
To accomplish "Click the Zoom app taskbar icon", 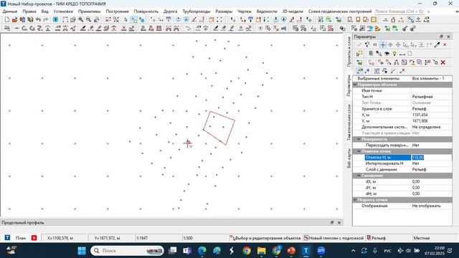I will pos(321,251).
